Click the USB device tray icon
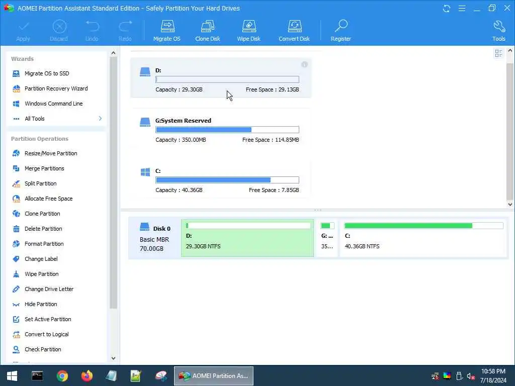This screenshot has width=515, height=386. click(459, 376)
